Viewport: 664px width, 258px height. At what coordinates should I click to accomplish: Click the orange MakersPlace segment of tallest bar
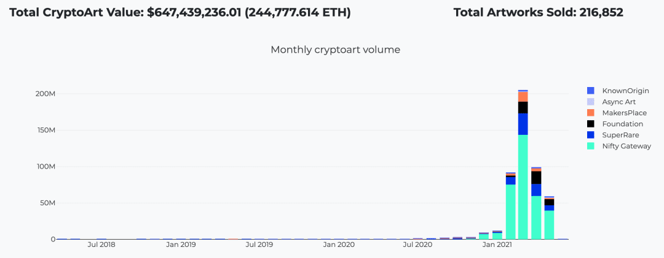coord(523,97)
